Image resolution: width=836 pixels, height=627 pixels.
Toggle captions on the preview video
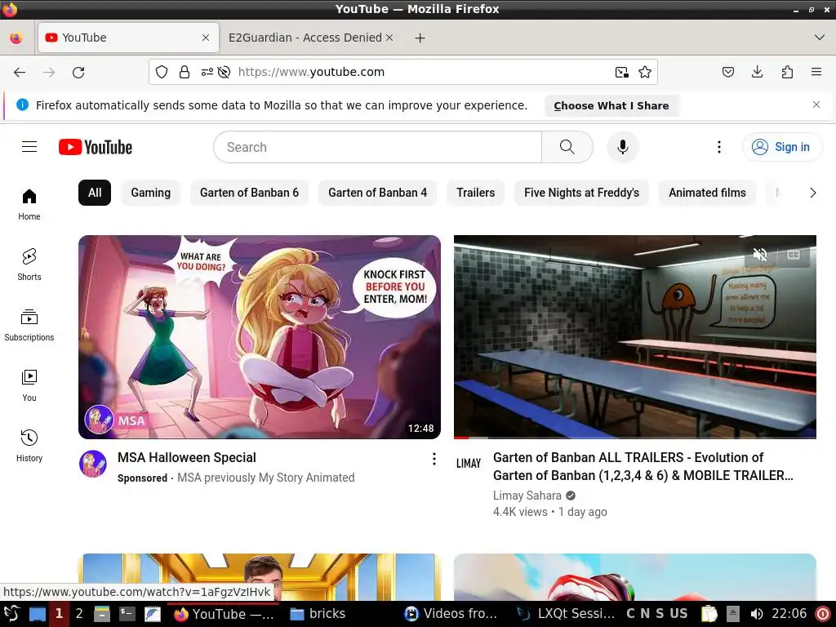pyautogui.click(x=794, y=255)
